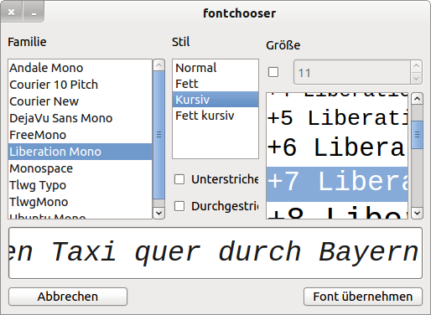The image size is (431, 315).
Task: Increase font size with spinner up arrow
Action: [x=416, y=66]
